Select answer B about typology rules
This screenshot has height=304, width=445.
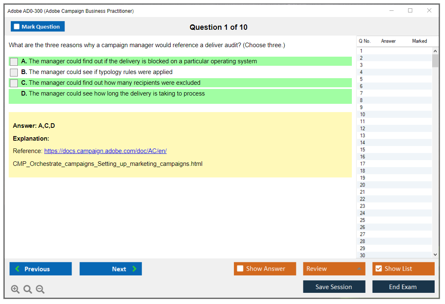14,72
